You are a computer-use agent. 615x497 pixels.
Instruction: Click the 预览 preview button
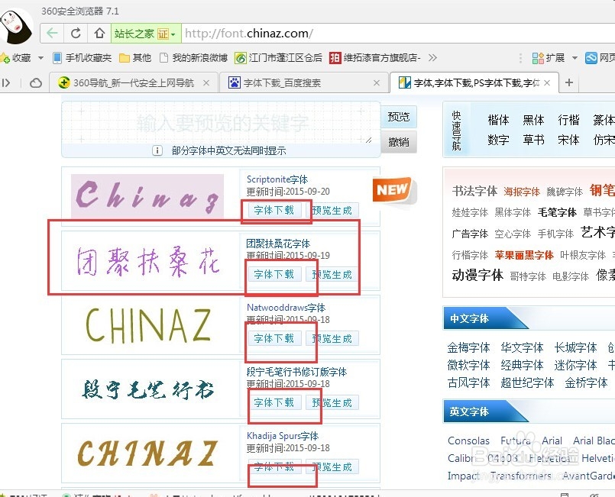click(x=399, y=117)
